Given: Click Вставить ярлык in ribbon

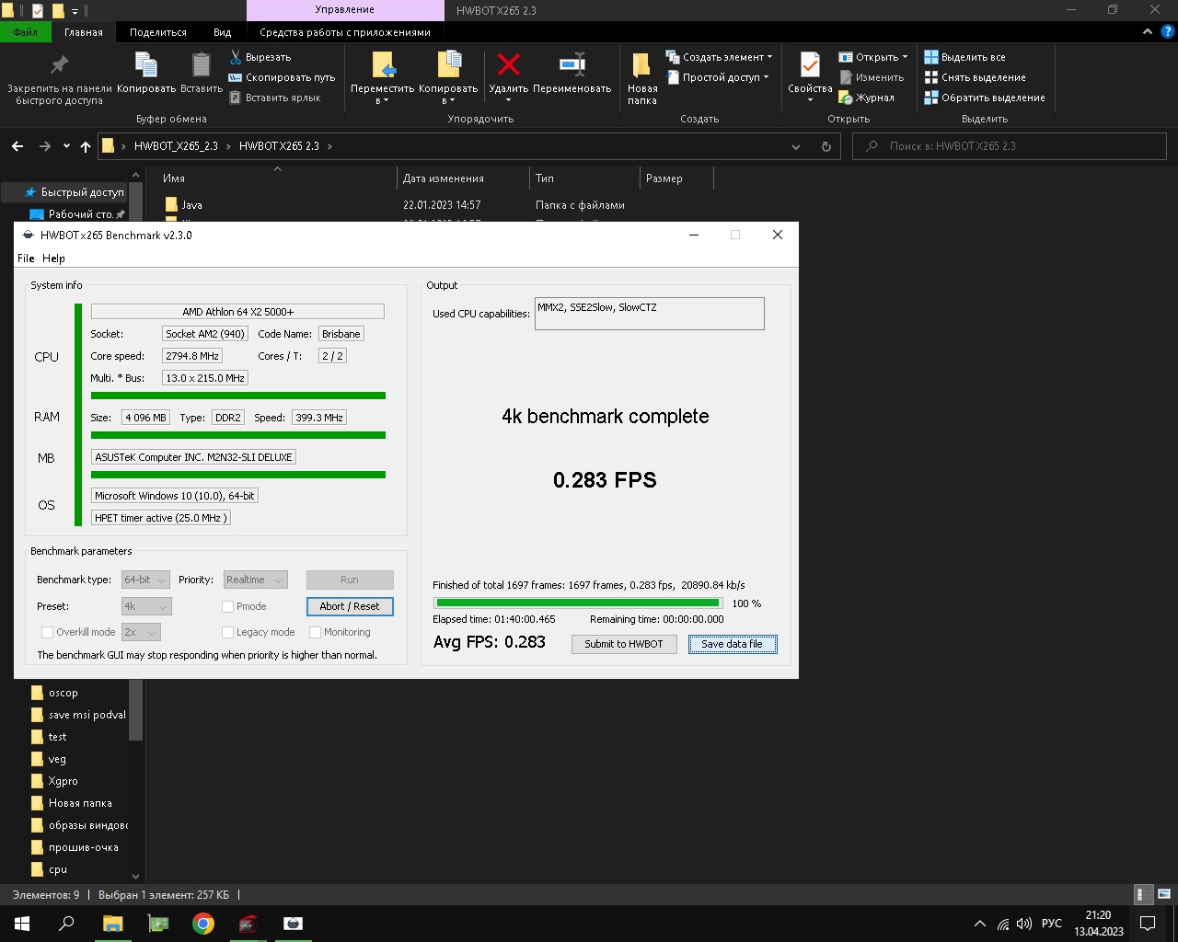Looking at the screenshot, I should click(274, 98).
